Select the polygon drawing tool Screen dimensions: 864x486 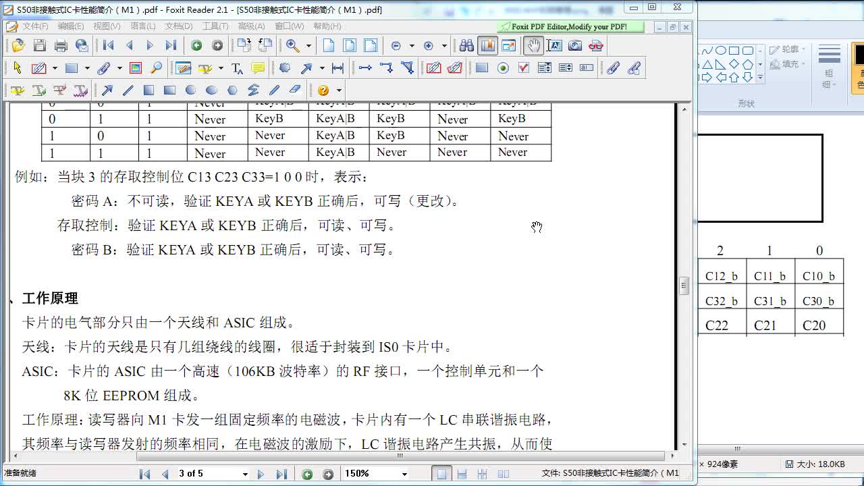(x=232, y=90)
